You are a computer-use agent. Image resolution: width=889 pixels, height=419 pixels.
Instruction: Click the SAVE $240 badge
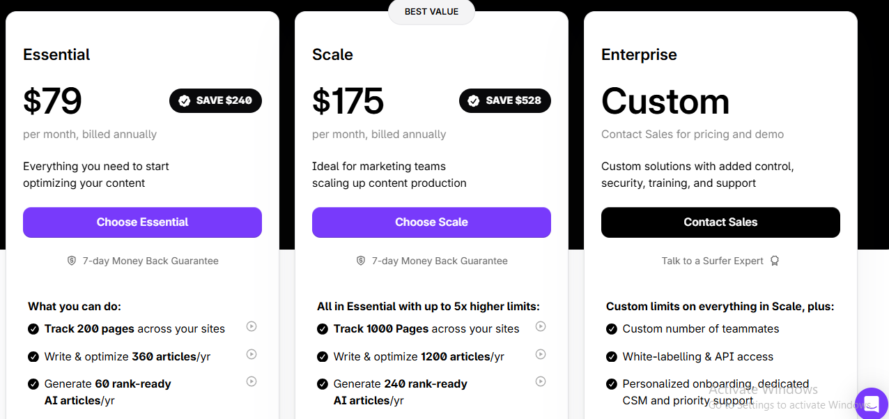215,100
